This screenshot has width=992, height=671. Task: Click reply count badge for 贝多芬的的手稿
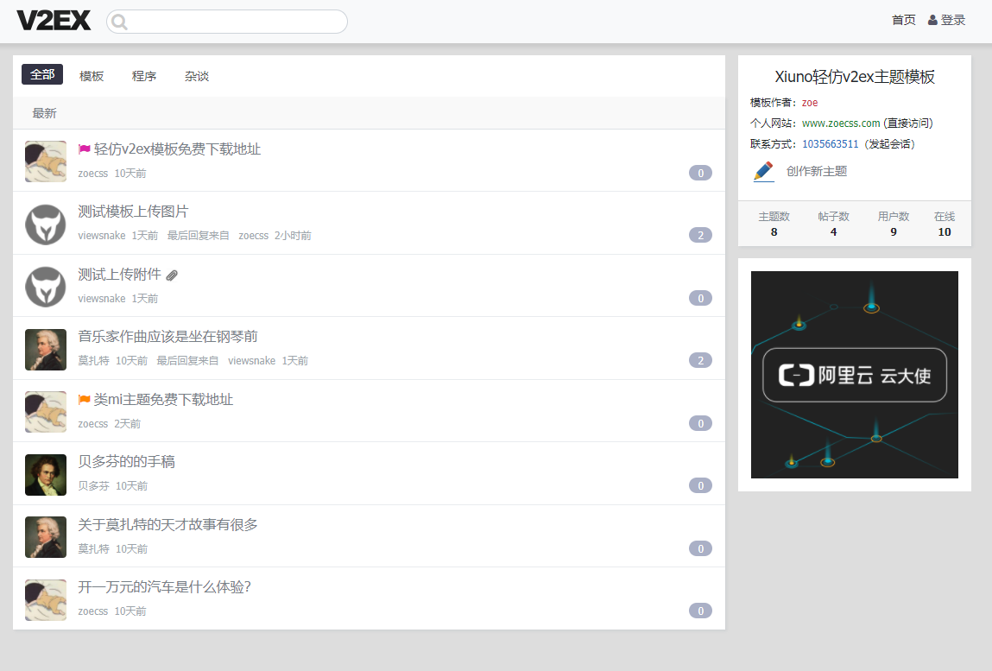tap(700, 486)
